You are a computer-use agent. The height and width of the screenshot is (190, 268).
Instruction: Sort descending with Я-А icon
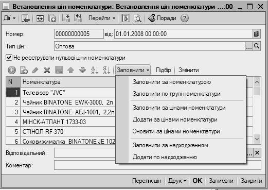[106, 70]
